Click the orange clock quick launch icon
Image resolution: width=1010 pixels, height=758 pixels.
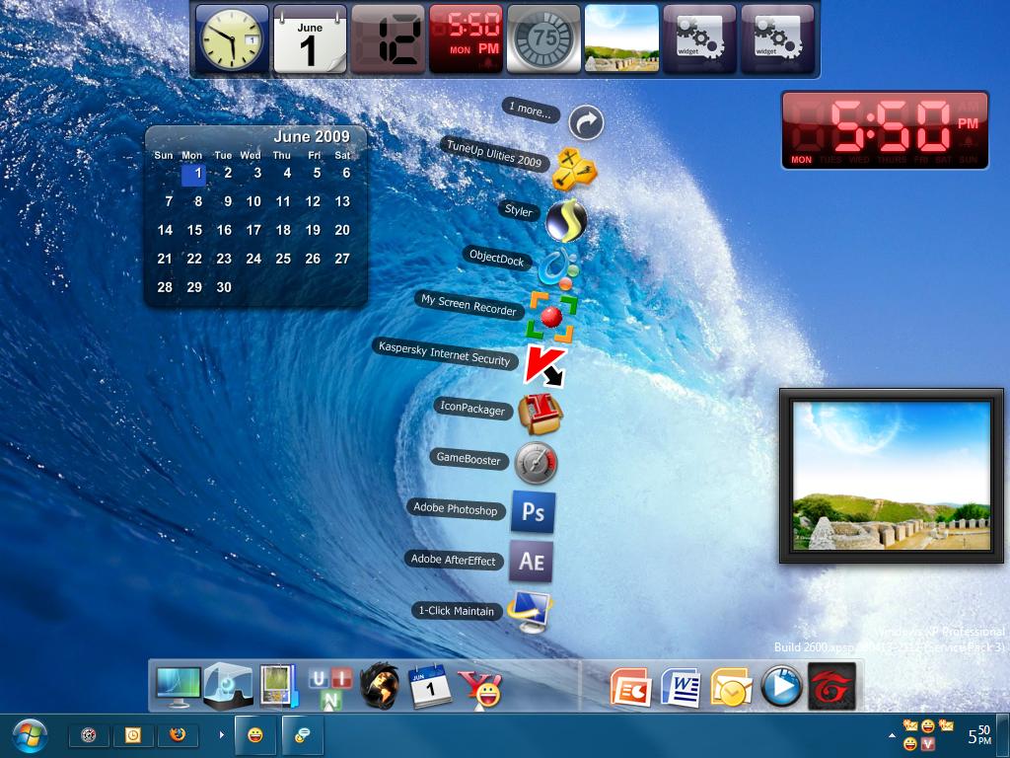133,734
